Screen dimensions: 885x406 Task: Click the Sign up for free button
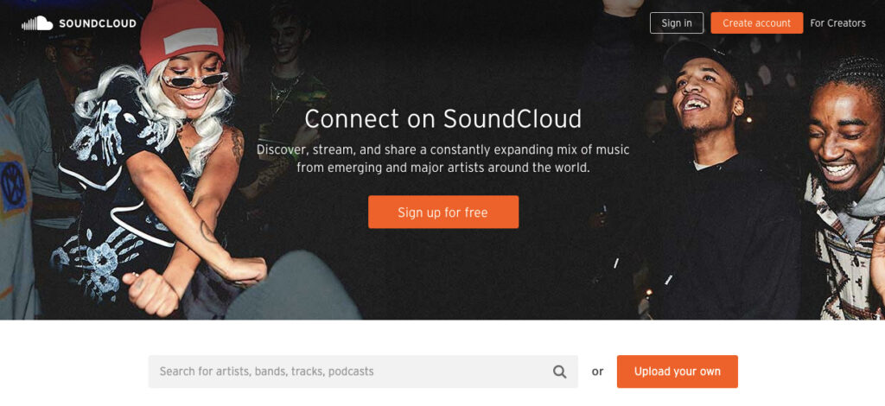click(443, 212)
